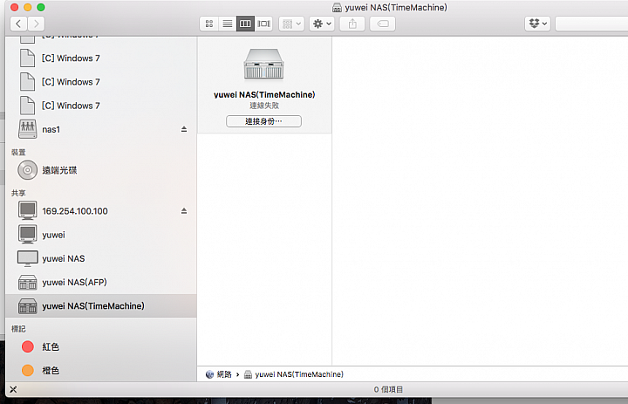Click the 連線失敗 status text
The image size is (628, 404).
click(x=264, y=106)
